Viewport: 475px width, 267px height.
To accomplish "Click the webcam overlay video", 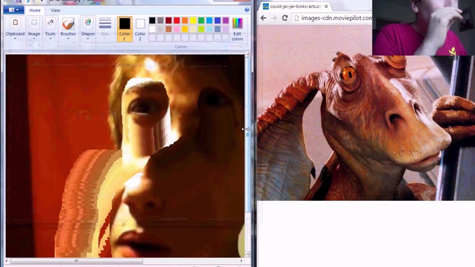I will click(423, 27).
